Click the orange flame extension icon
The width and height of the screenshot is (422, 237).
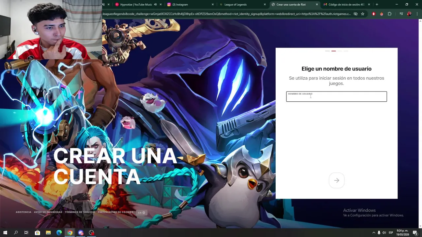click(x=381, y=14)
